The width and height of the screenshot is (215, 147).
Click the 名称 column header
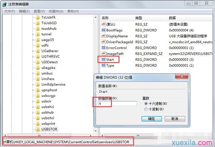[116, 18]
